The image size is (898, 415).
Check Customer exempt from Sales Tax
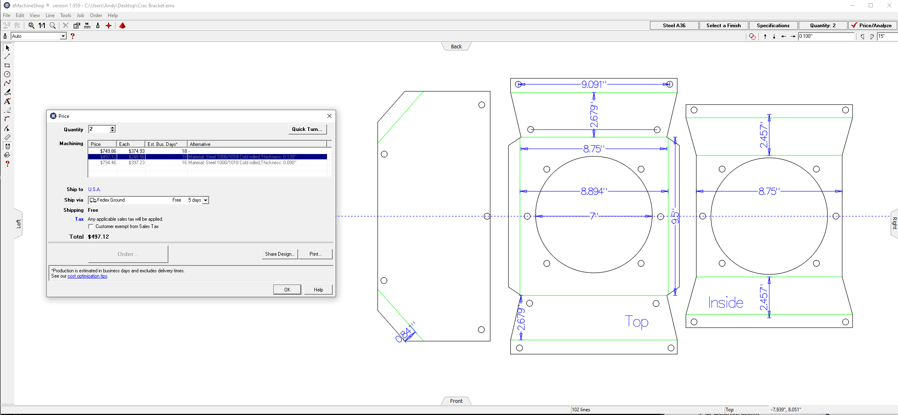(91, 226)
